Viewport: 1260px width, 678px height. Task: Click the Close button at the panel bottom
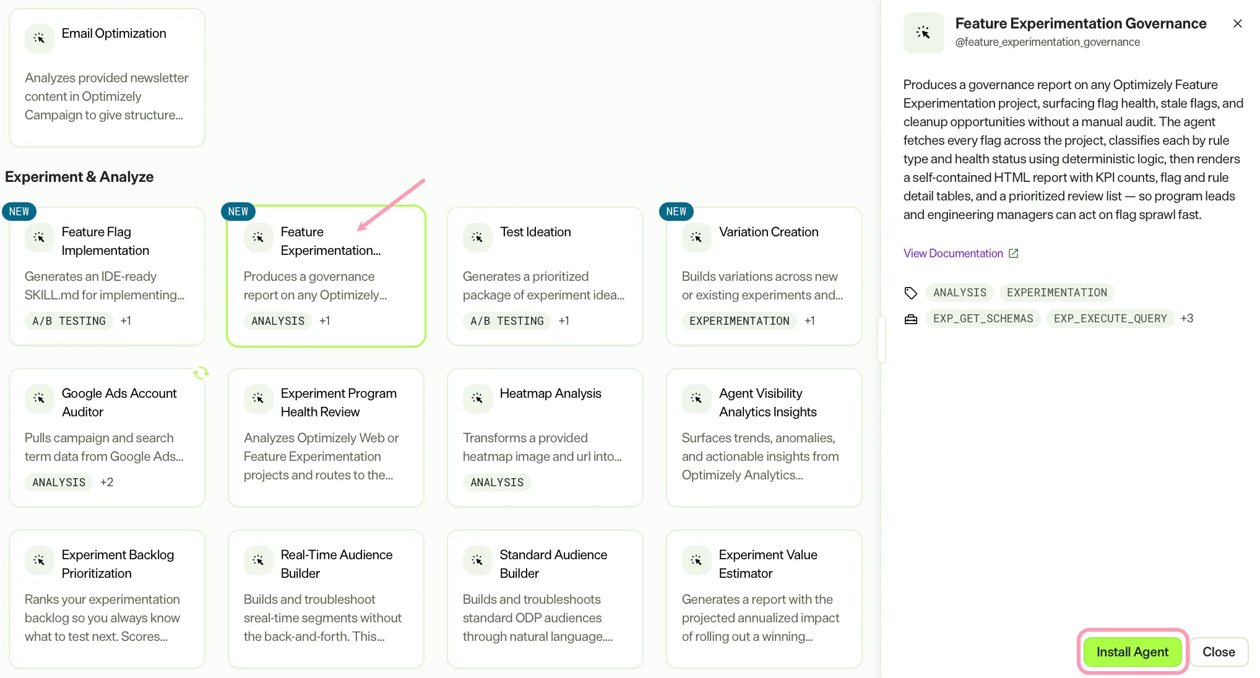(1219, 652)
